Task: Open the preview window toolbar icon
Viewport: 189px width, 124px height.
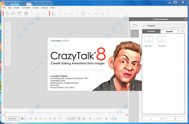Action: click(x=26, y=14)
